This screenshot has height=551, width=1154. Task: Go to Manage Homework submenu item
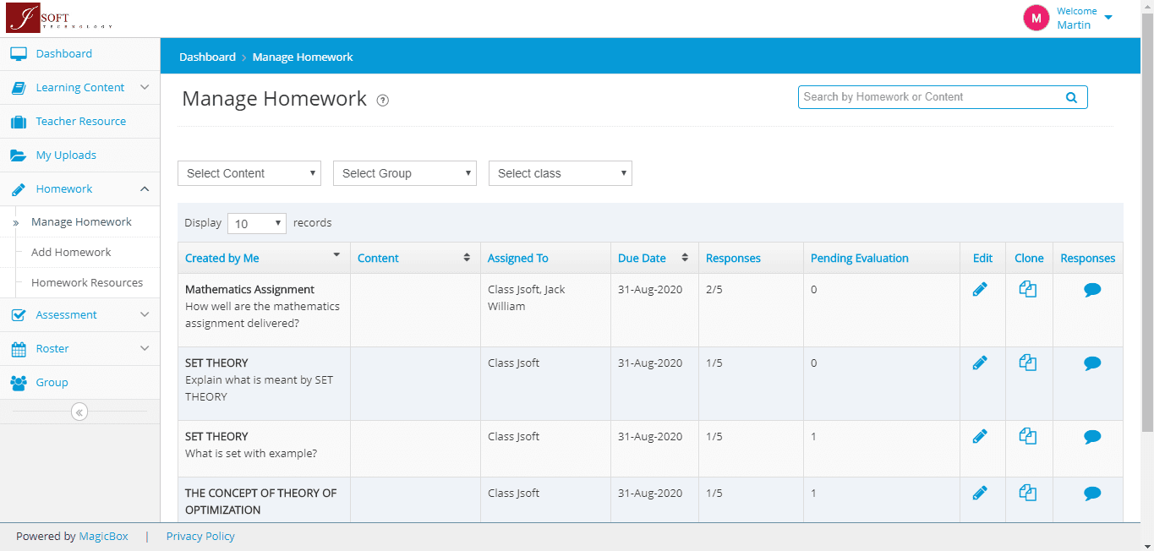[x=81, y=222]
